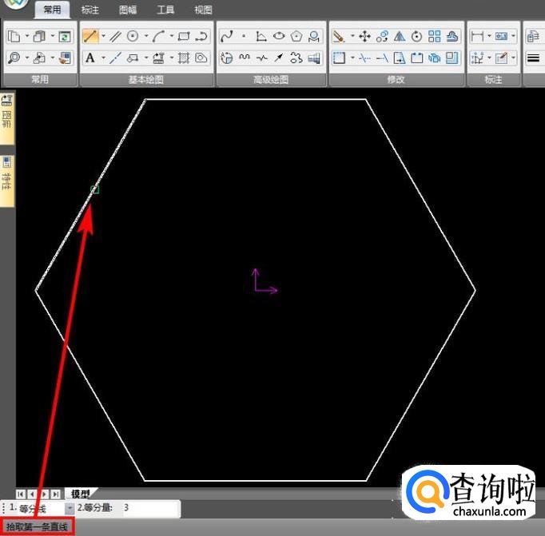Screen dimensions: 545x536
Task: Click the 修改 group label
Action: point(396,80)
